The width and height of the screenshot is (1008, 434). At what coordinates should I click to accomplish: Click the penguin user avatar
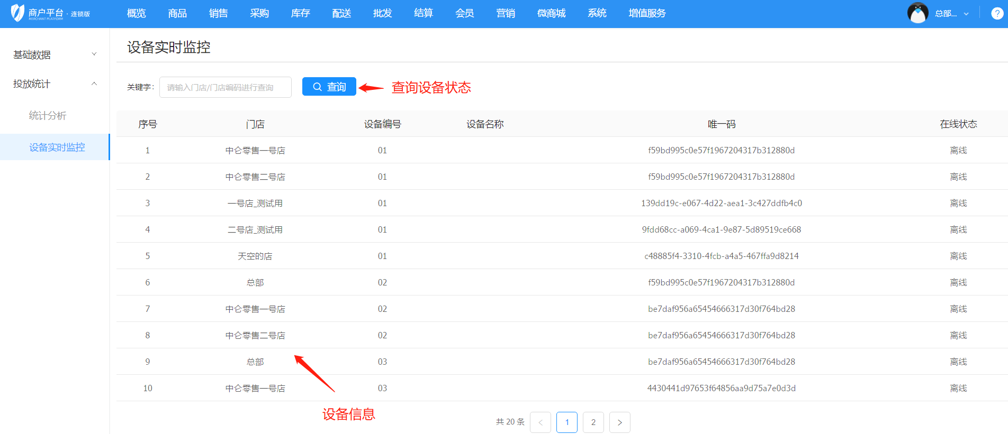917,13
